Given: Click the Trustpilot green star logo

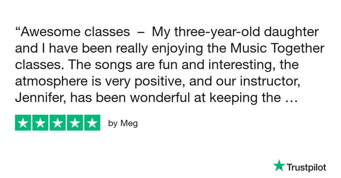Looking at the screenshot, I should (279, 166).
